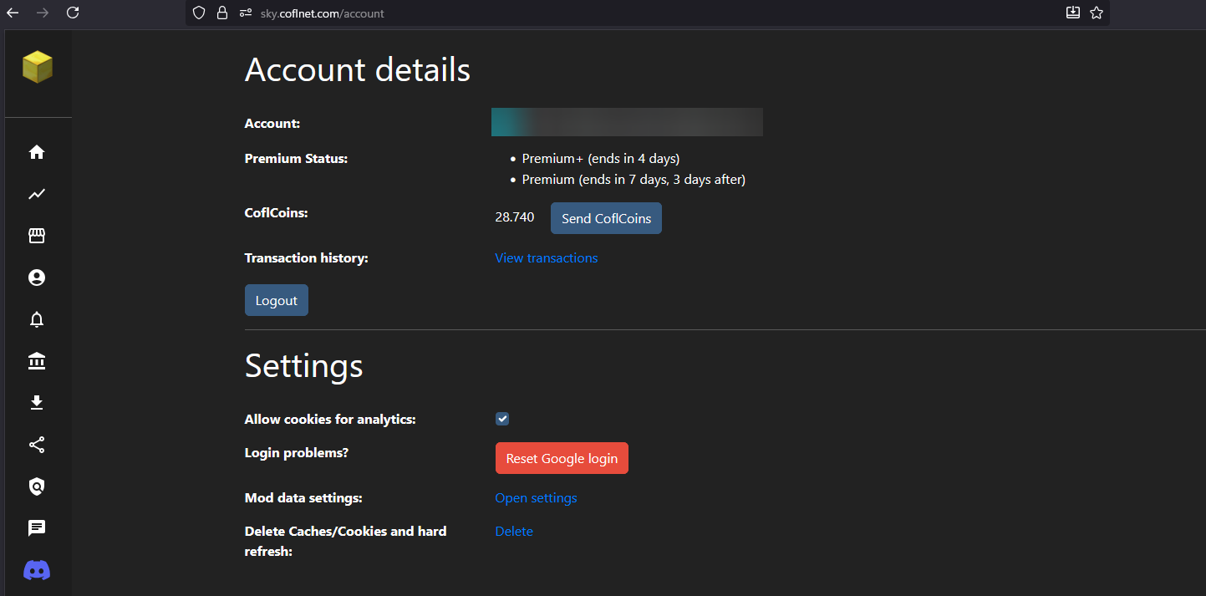Select the bank building icon in sidebar

37,361
